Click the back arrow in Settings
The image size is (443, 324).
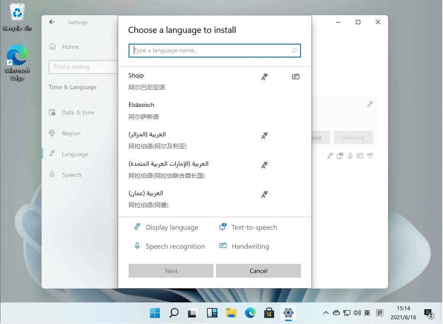(52, 22)
